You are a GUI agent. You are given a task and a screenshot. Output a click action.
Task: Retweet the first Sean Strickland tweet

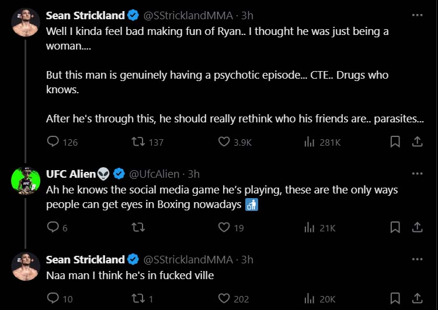coord(138,142)
